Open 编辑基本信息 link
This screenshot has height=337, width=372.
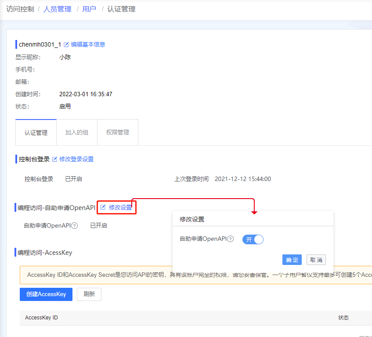[88, 44]
